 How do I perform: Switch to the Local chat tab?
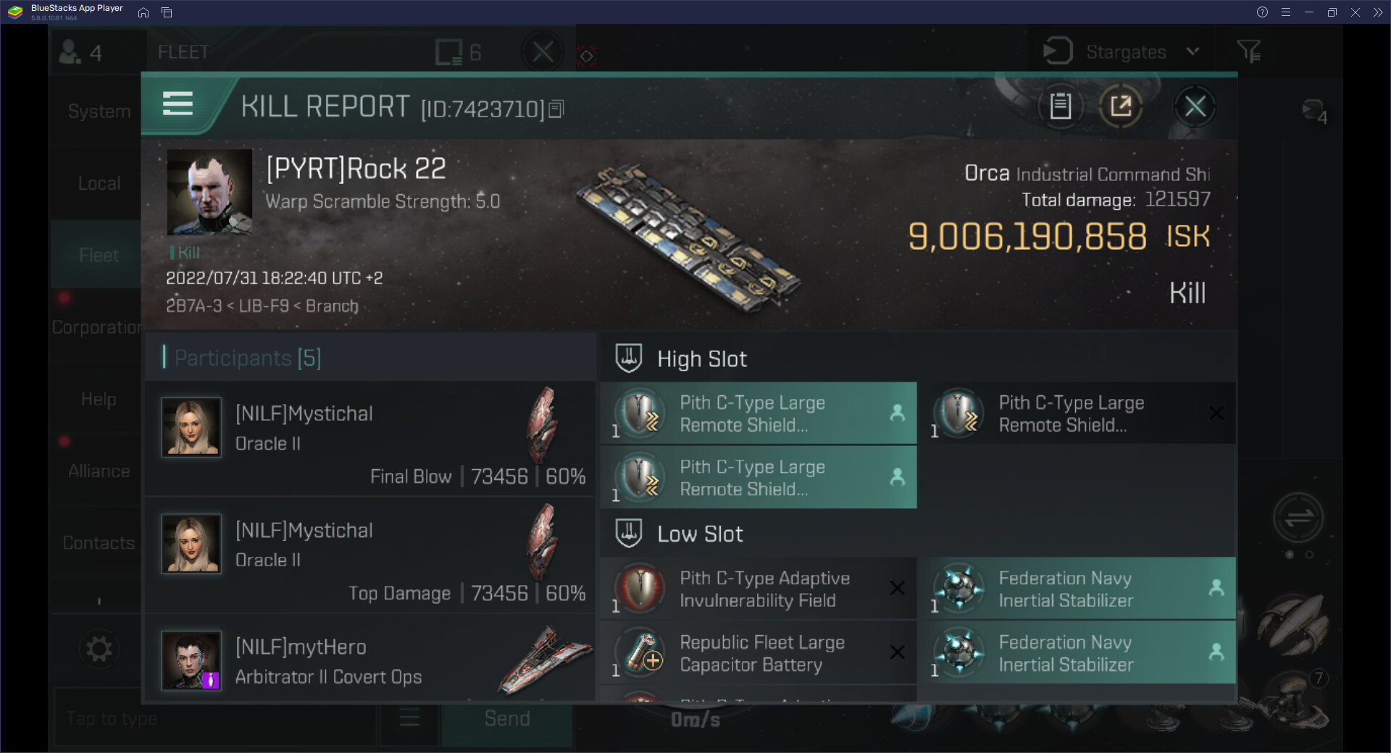click(99, 183)
